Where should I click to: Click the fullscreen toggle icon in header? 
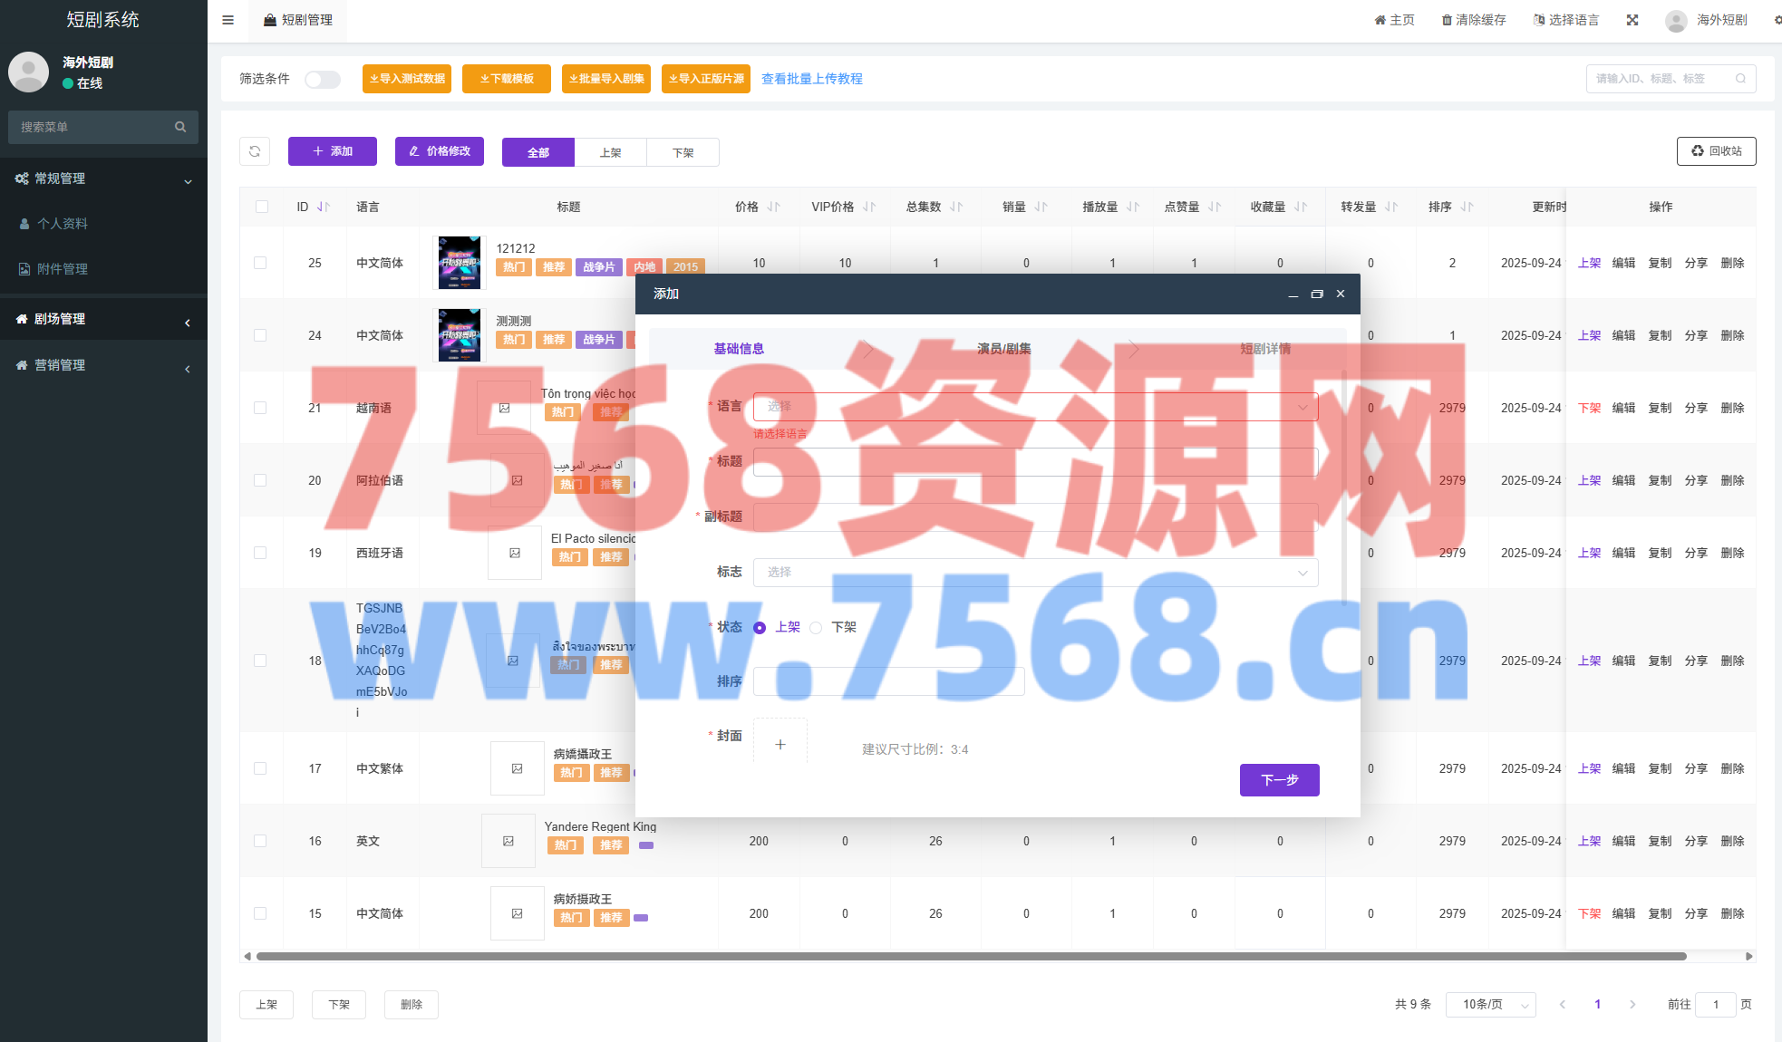click(x=1632, y=20)
